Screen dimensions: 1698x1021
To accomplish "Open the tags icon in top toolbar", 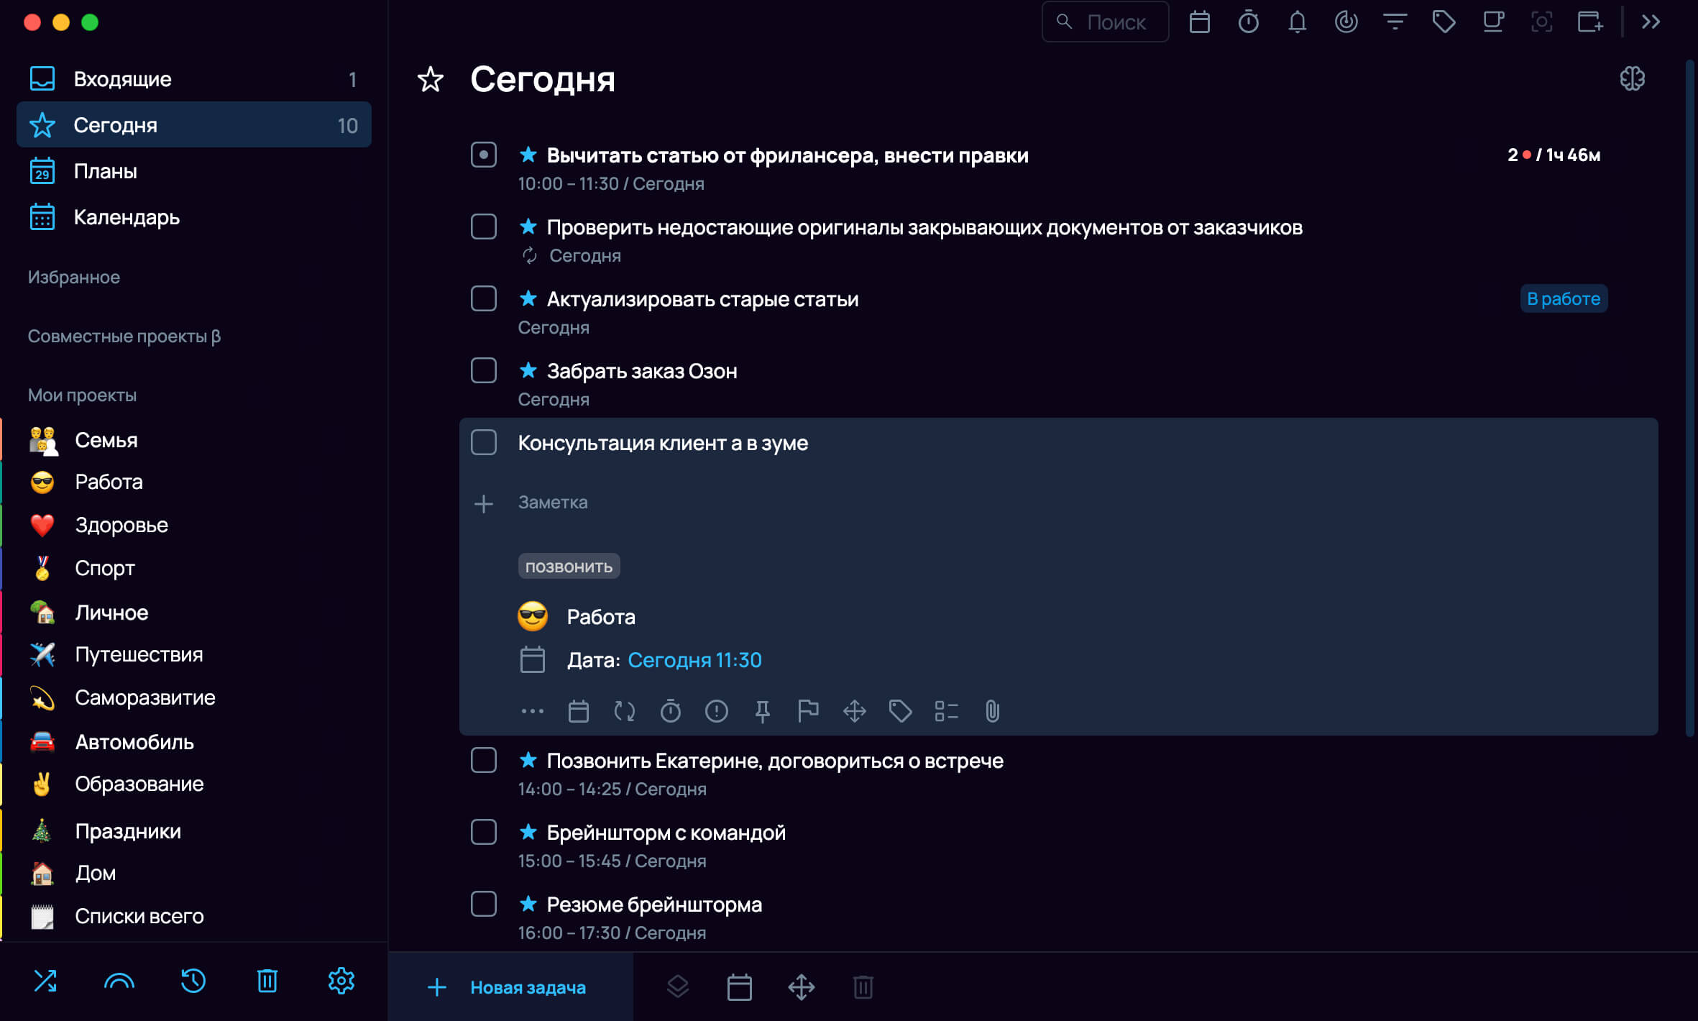I will 1444,22.
